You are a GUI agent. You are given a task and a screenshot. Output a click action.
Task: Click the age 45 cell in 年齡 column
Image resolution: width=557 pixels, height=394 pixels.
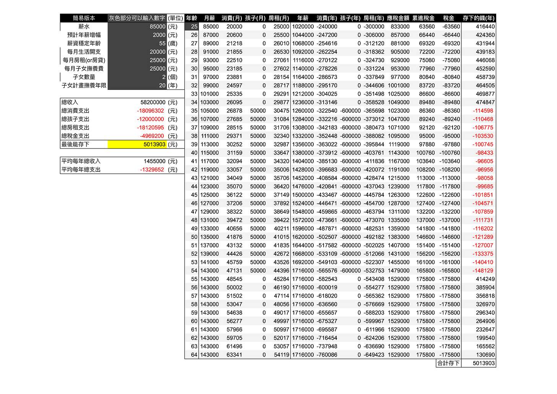[x=192, y=195]
